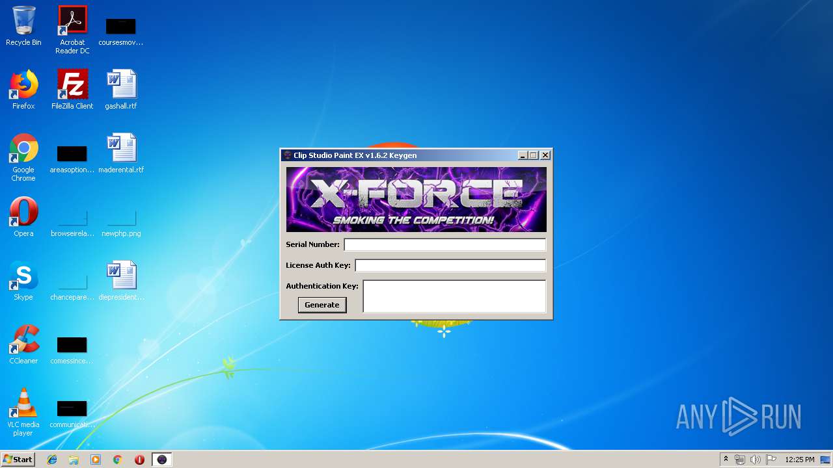Viewport: 833px width, 468px height.
Task: Minimize the Clip Studio Paint keygen window
Action: [522, 155]
